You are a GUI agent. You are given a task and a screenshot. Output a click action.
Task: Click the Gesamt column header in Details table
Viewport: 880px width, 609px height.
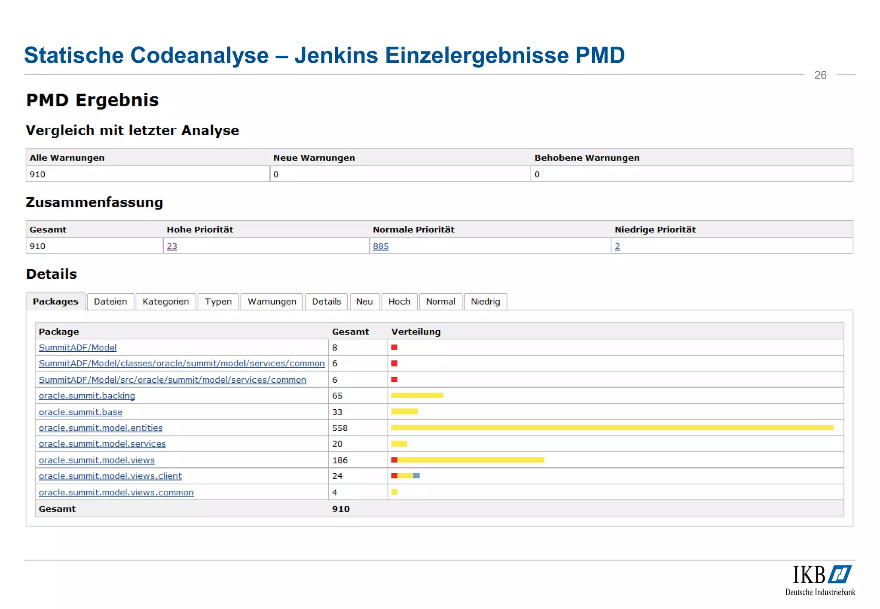click(x=351, y=332)
